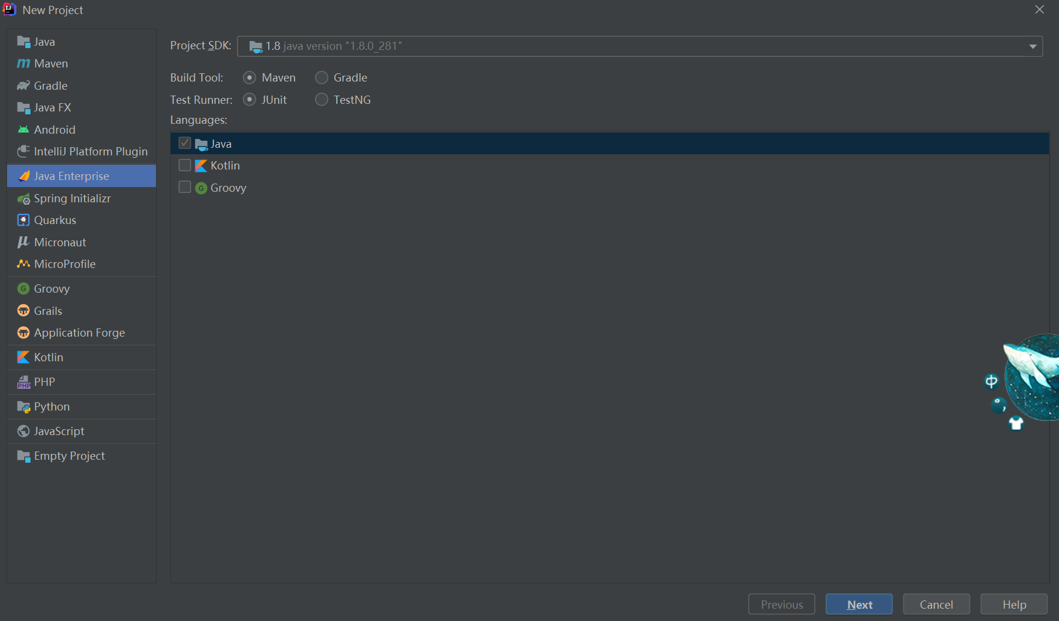Click the Quarkus icon
This screenshot has height=621, width=1059.
tap(23, 220)
